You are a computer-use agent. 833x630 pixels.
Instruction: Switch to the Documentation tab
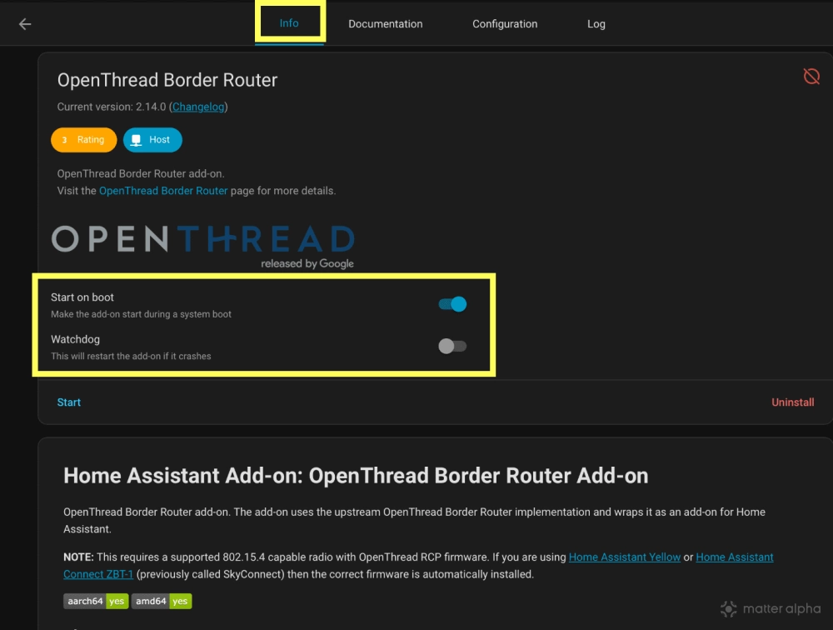coord(385,23)
